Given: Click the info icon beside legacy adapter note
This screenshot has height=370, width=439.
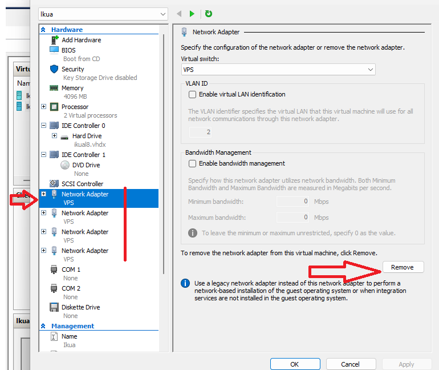Looking at the screenshot, I should [185, 283].
